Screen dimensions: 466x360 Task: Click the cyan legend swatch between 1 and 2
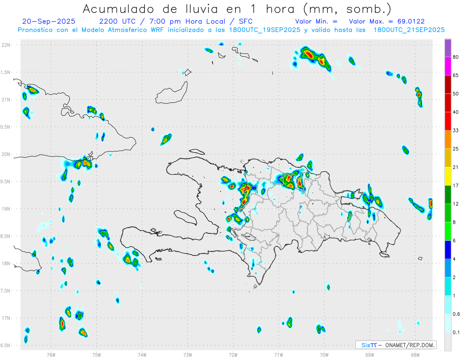pos(448,287)
